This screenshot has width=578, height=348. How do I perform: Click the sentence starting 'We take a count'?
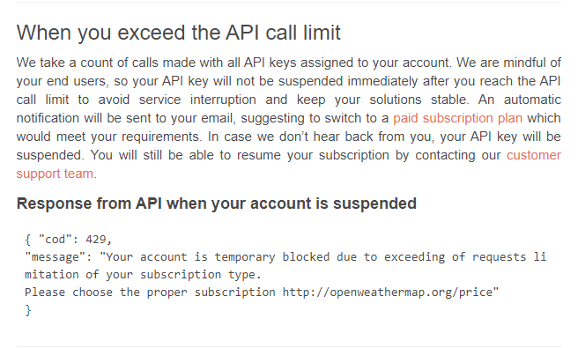(x=234, y=63)
